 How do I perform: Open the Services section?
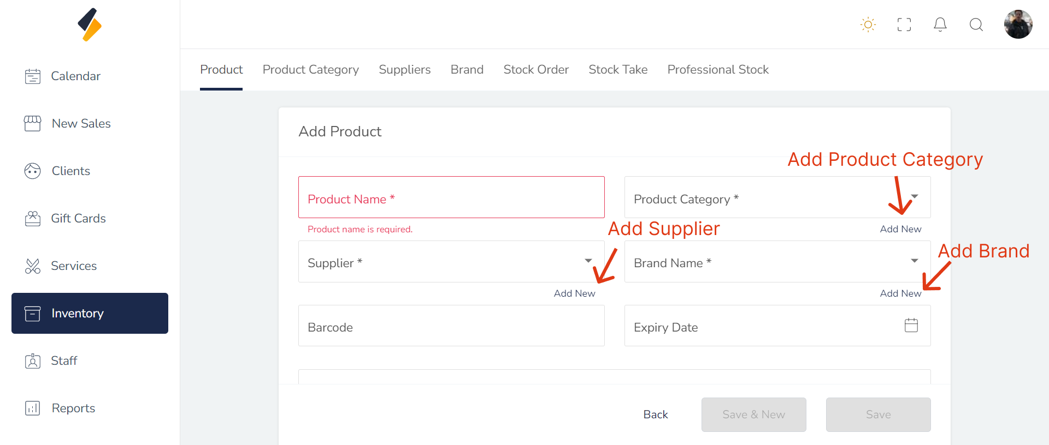(73, 266)
